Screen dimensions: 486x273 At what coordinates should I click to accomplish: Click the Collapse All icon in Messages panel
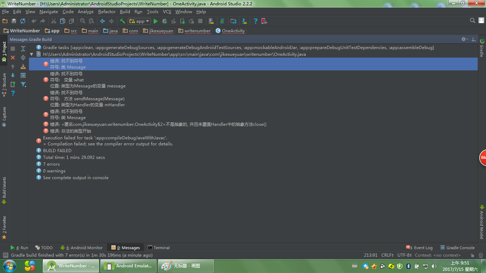pos(23,58)
